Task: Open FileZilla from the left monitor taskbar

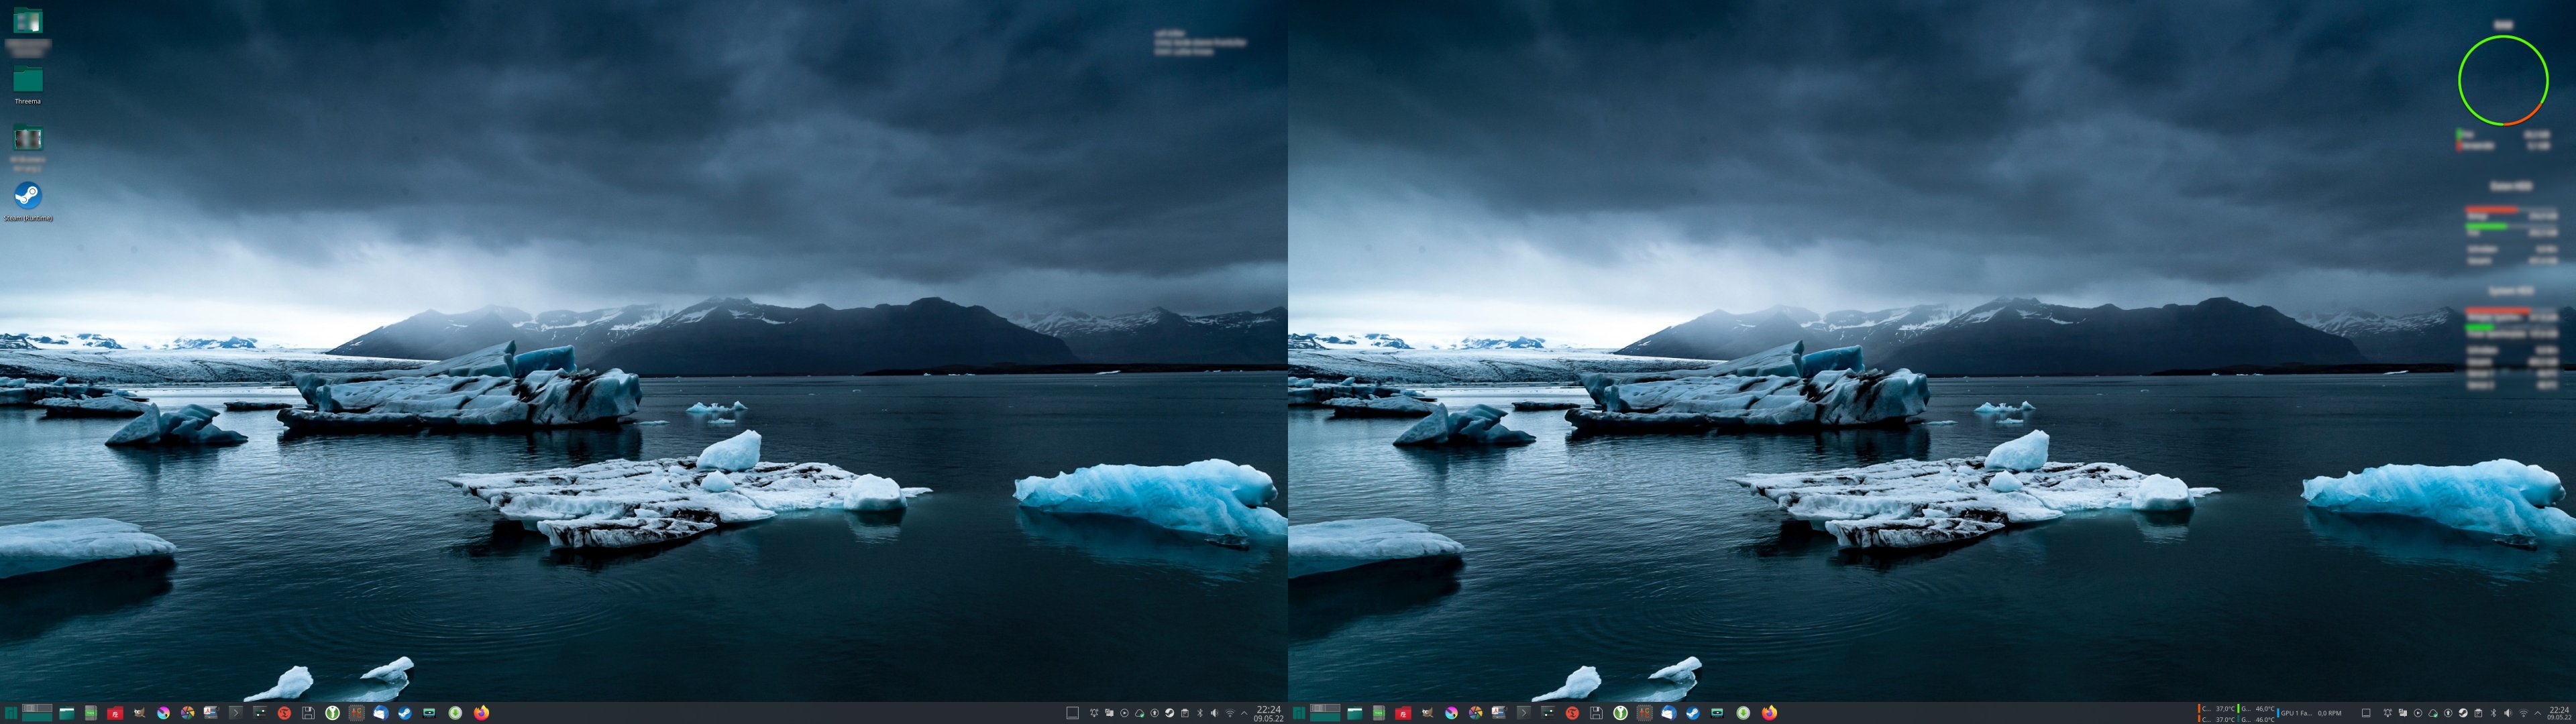Action: click(x=115, y=713)
